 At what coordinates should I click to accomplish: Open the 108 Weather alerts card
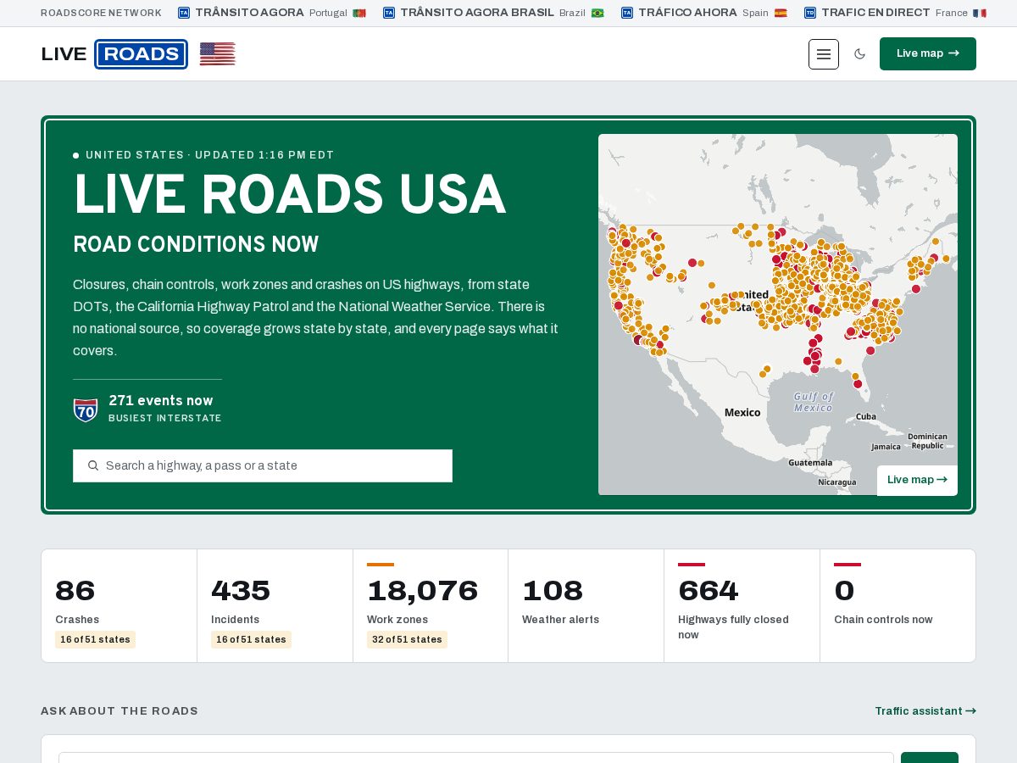click(x=586, y=605)
